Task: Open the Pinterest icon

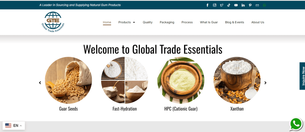Action: pyautogui.click(x=250, y=5)
